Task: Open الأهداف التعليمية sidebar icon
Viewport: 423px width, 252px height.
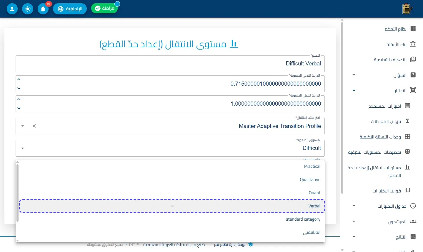Action: coord(413,60)
